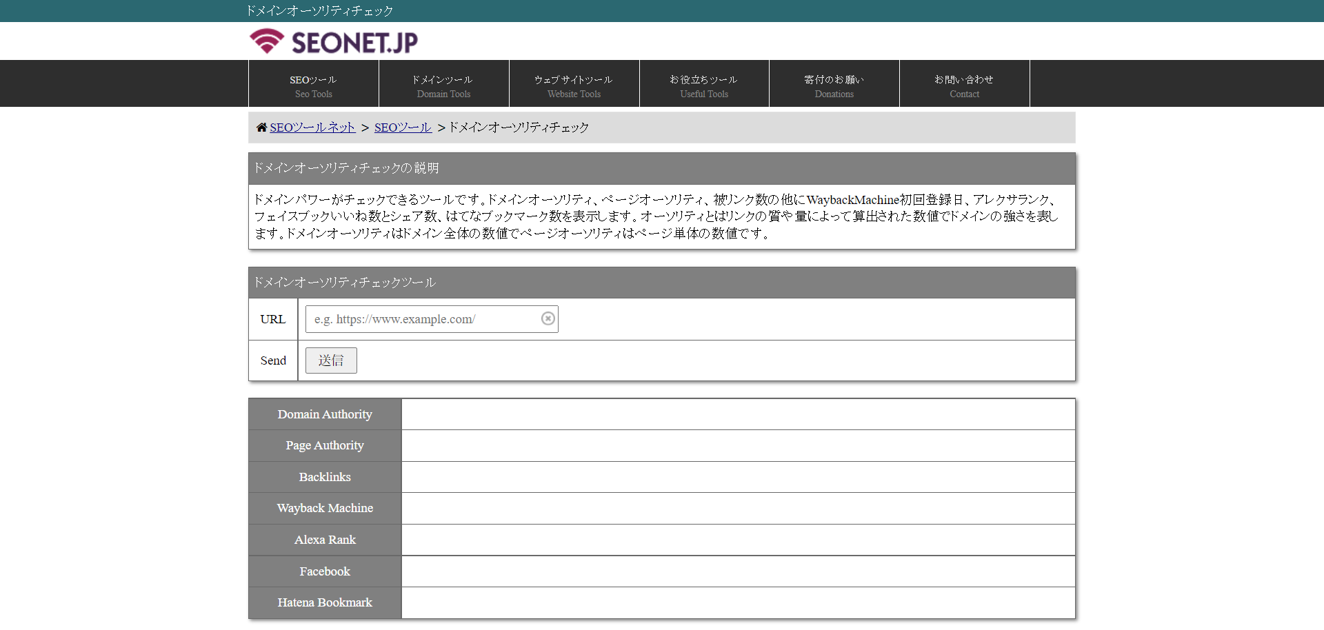Click the SEOツールネット breadcrumb link

coord(312,127)
